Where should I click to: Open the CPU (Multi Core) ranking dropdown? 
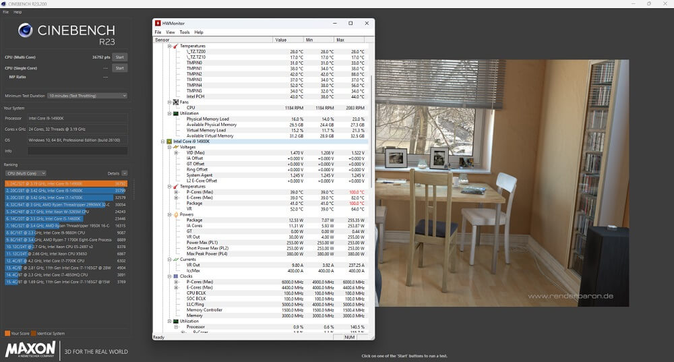coord(26,173)
